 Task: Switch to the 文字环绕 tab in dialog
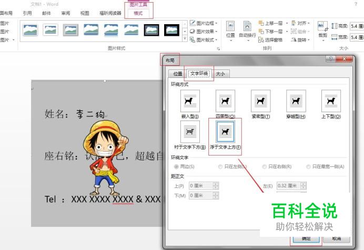pyautogui.click(x=199, y=73)
